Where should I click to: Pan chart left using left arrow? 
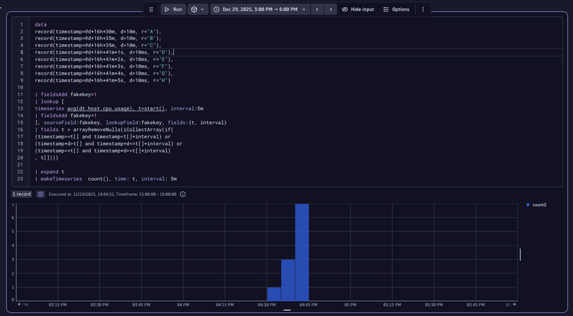click(x=20, y=304)
